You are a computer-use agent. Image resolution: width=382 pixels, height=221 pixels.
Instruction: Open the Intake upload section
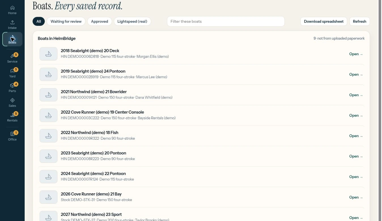[12, 25]
